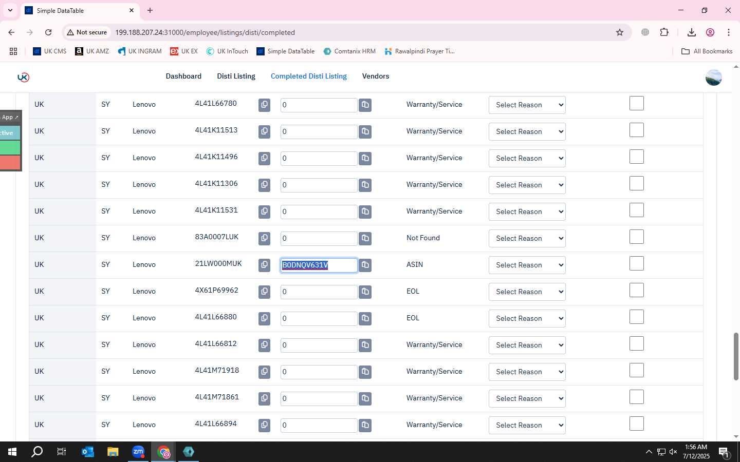Open the UK InTouch bookmark
Screen dimensions: 740x462
227,51
